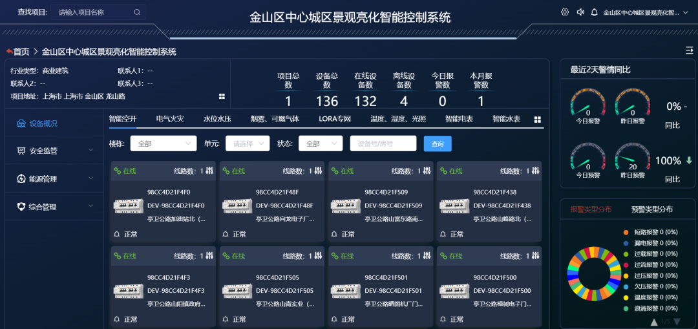Screen dimensions: 698x329
Task: Click the red back arrow next to 首页
Action: [9, 52]
